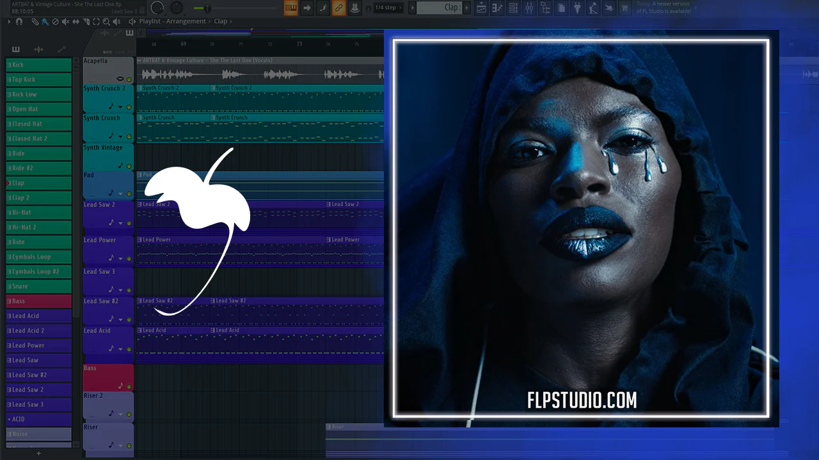Toggle the playlist snap magnet icon
Screen dimensions: 819x460
[19, 21]
